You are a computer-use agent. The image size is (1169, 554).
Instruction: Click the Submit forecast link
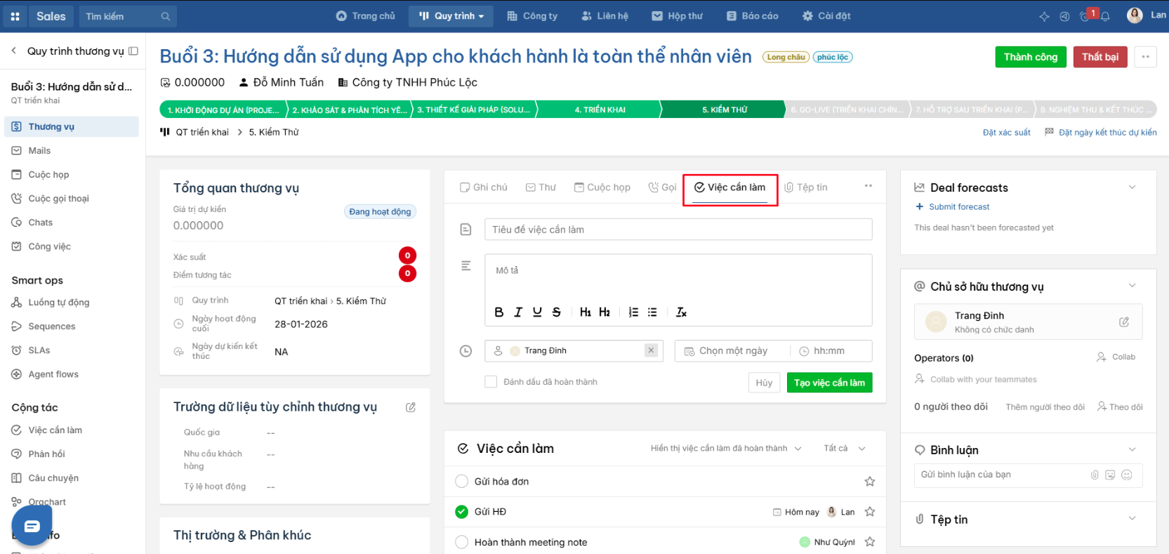point(953,207)
